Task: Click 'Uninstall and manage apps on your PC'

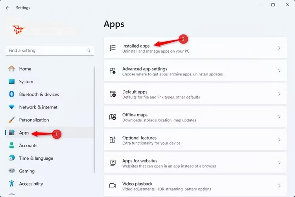Action: pos(156,51)
